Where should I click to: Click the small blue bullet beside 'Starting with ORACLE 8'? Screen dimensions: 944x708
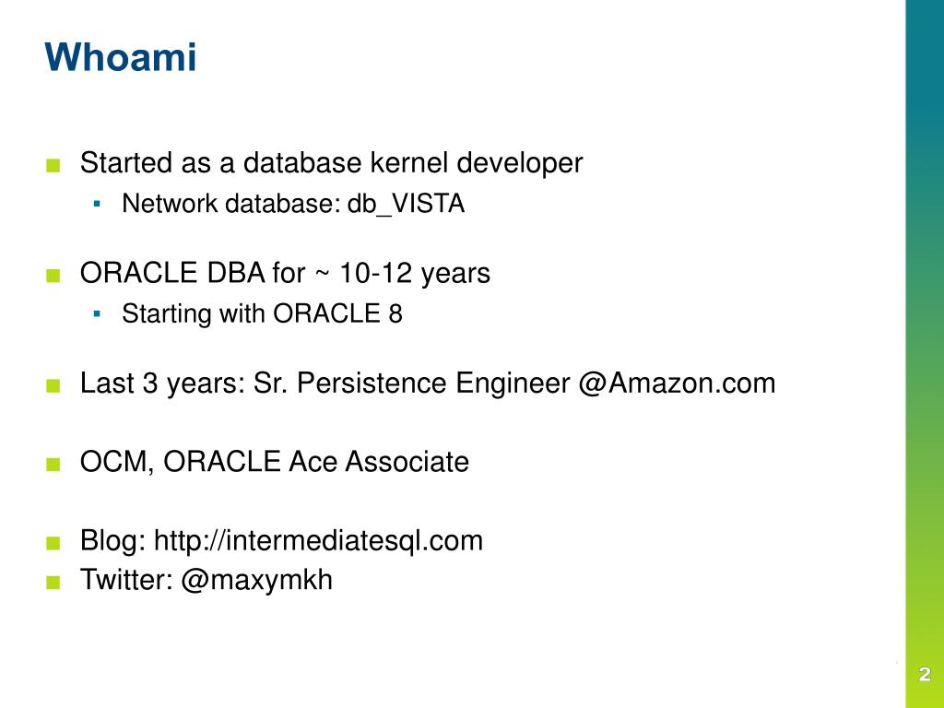[97, 313]
